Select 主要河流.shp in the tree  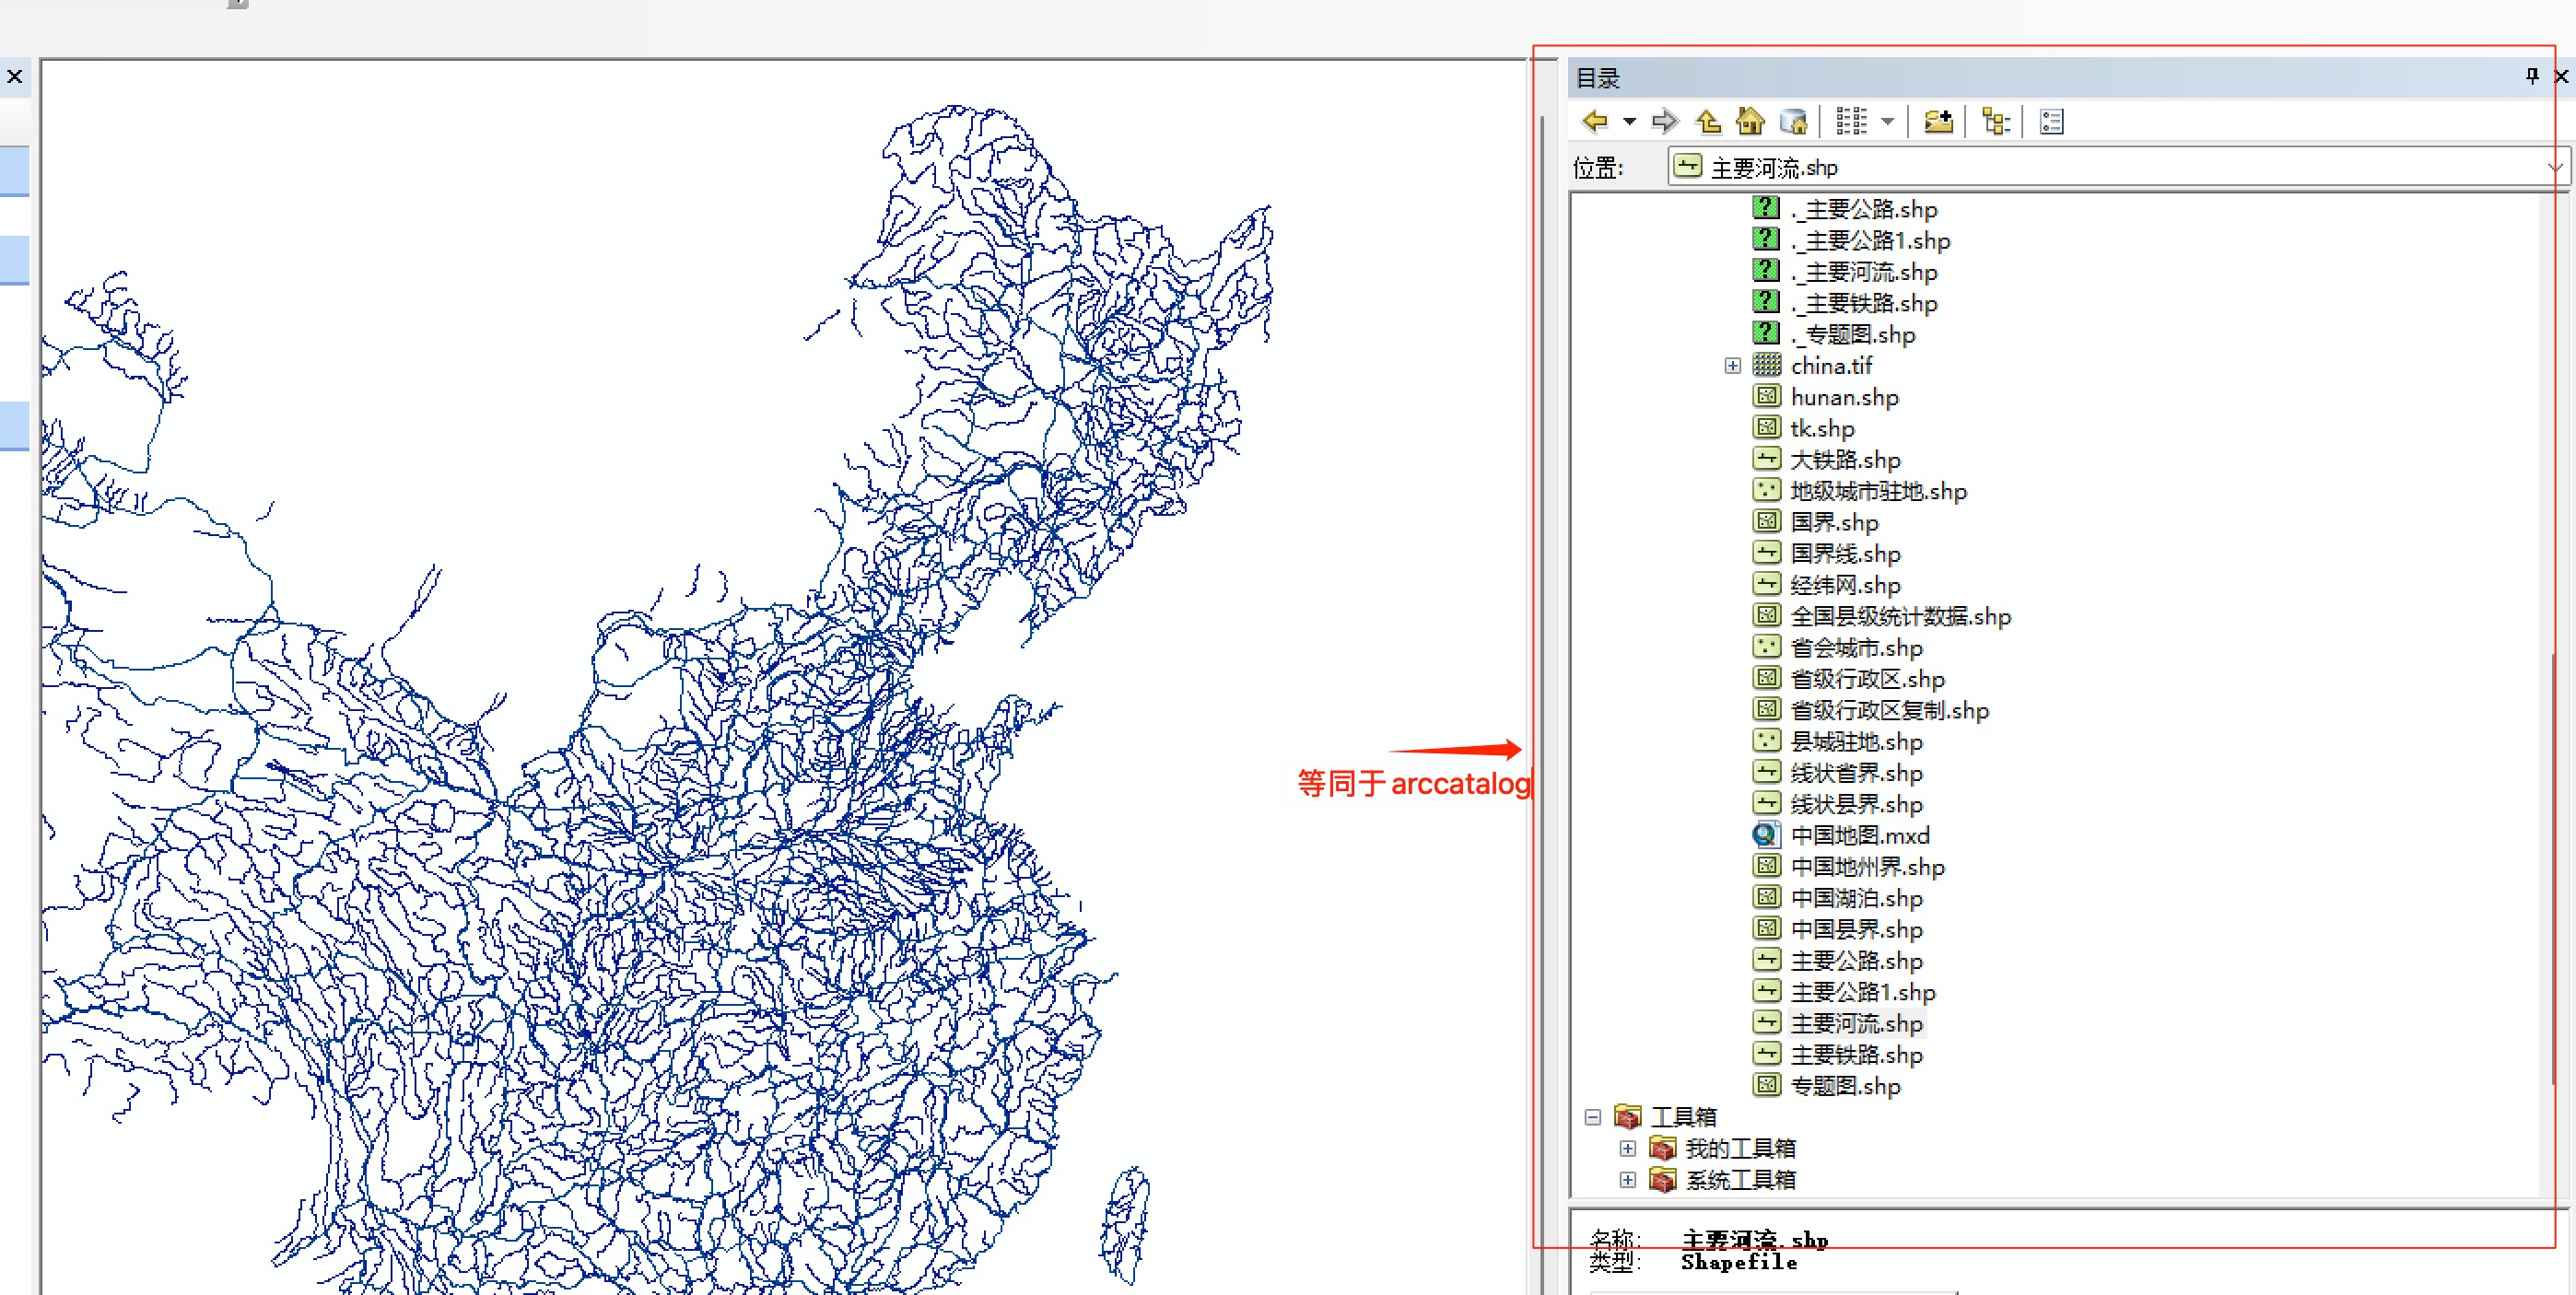[1856, 1023]
